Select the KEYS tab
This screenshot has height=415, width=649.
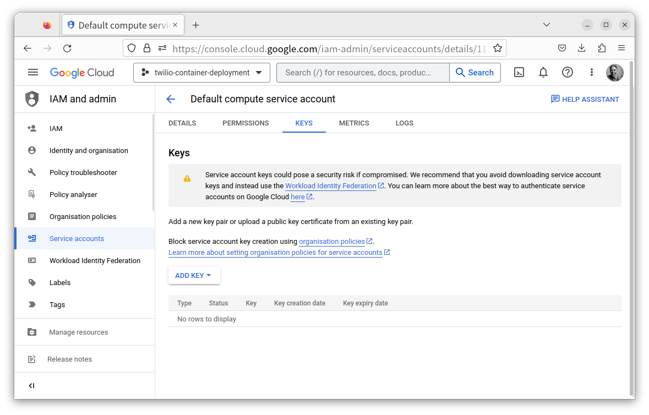304,123
